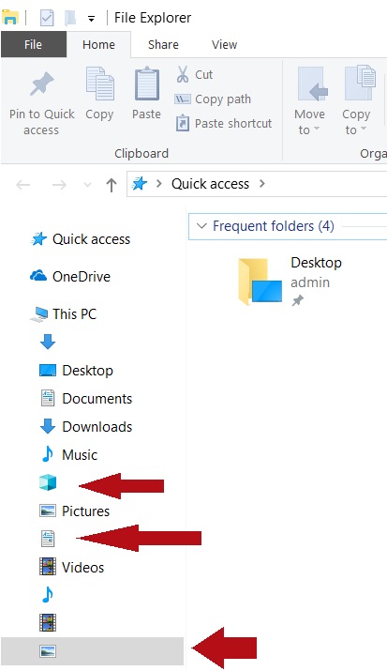
Task: Select Copy path in the ribbon
Action: (x=213, y=99)
